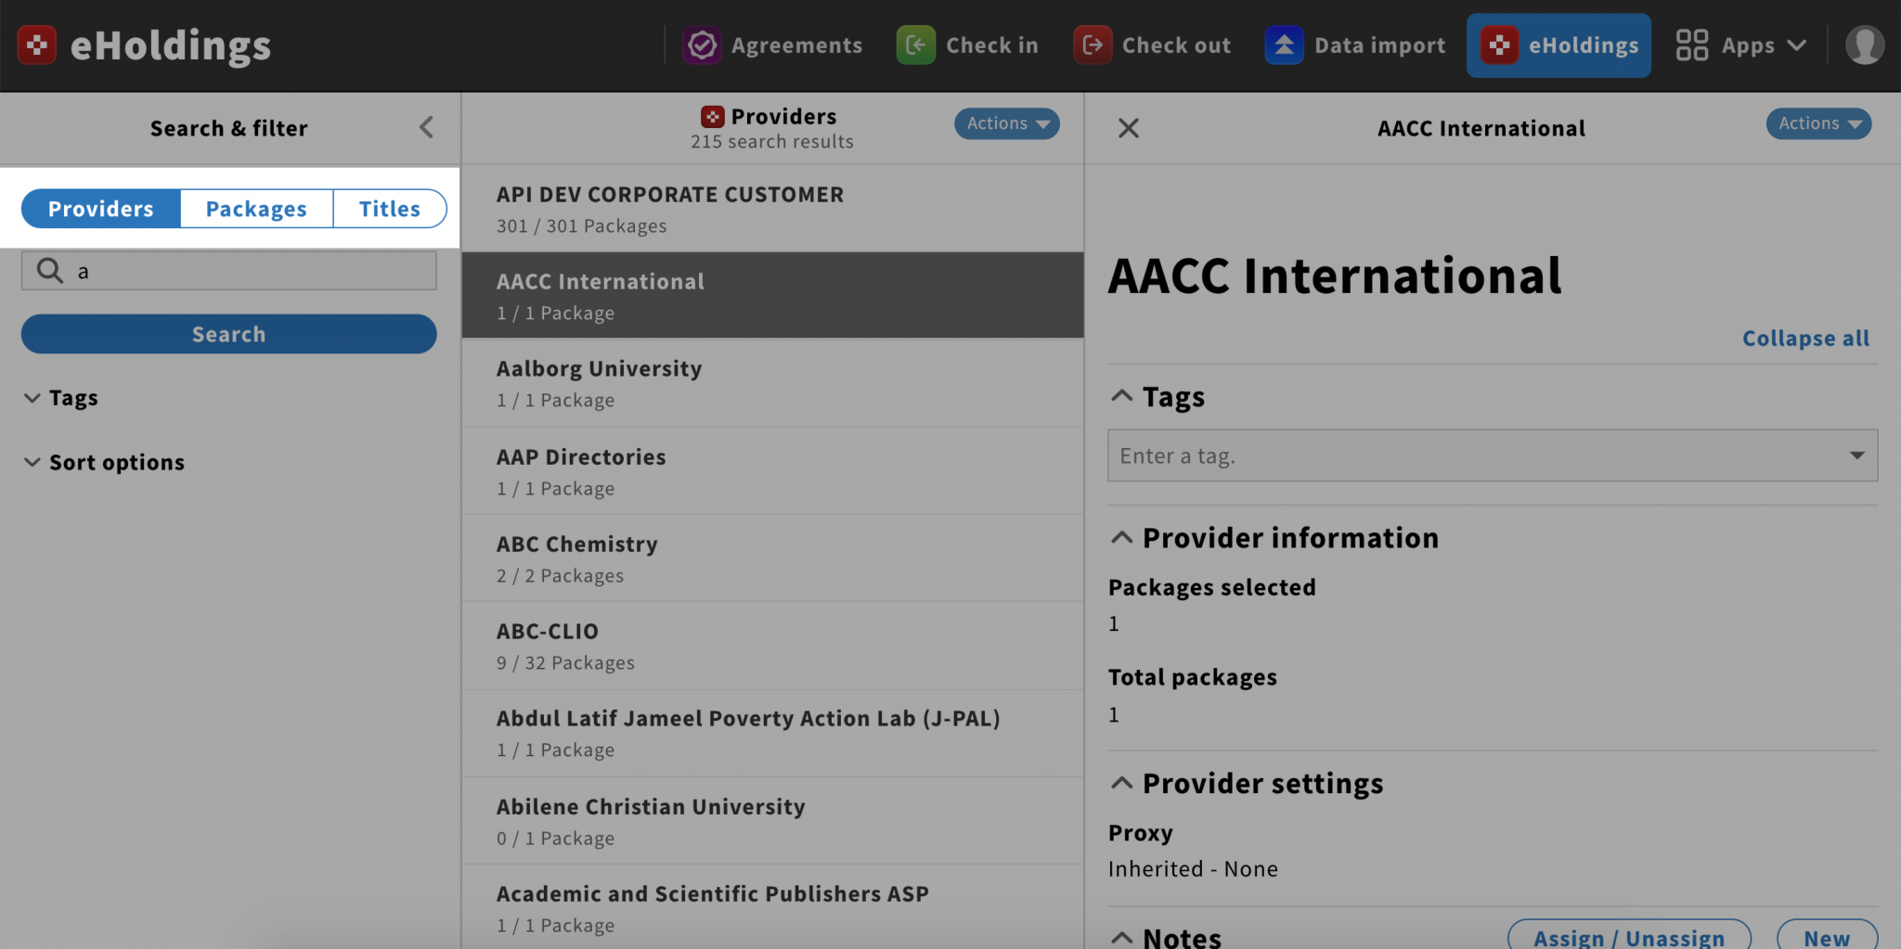Image resolution: width=1901 pixels, height=949 pixels.
Task: Focus the search text field
Action: tap(229, 270)
